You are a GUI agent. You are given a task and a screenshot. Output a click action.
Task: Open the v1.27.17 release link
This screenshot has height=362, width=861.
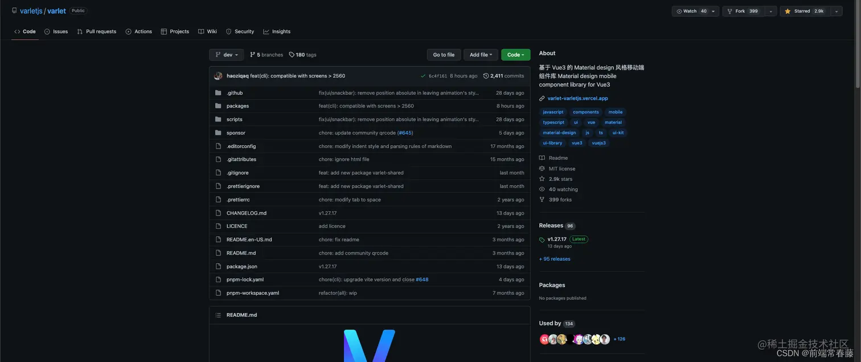tap(557, 240)
